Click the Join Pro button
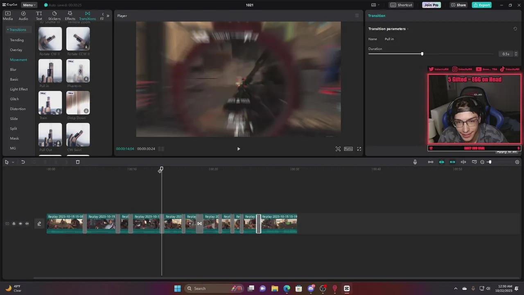524x295 pixels. coord(431,5)
